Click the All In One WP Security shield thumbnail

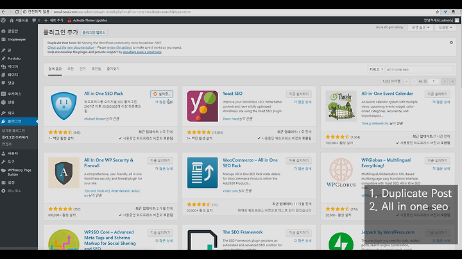[64, 172]
